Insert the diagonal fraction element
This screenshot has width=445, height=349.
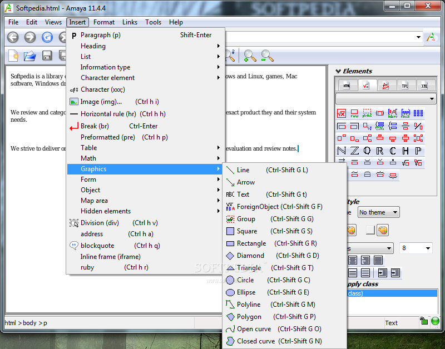[x=418, y=126]
